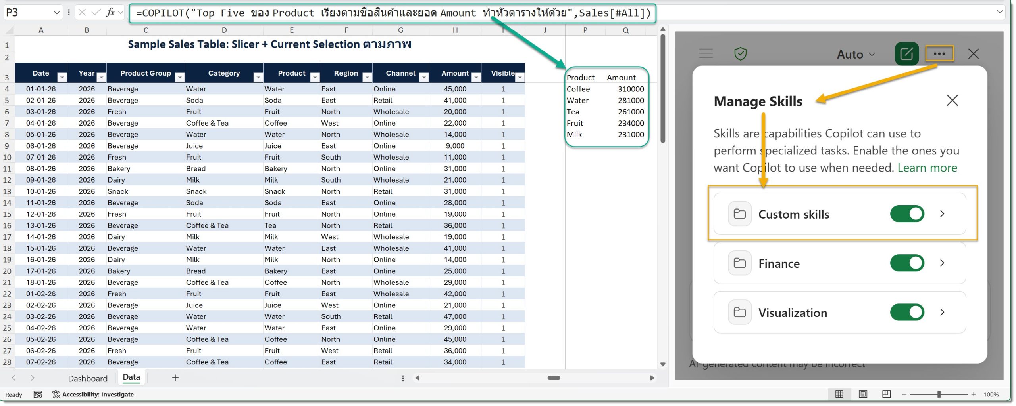The image size is (1016, 406).
Task: Toggle the Finance skills switch
Action: (x=907, y=263)
